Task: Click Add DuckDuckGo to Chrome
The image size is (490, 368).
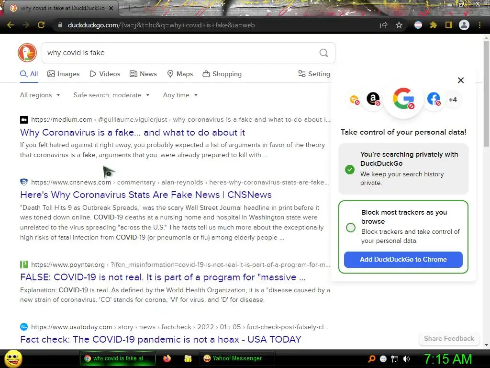Action: click(x=403, y=259)
